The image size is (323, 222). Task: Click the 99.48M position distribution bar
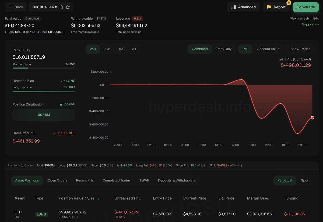[44, 115]
